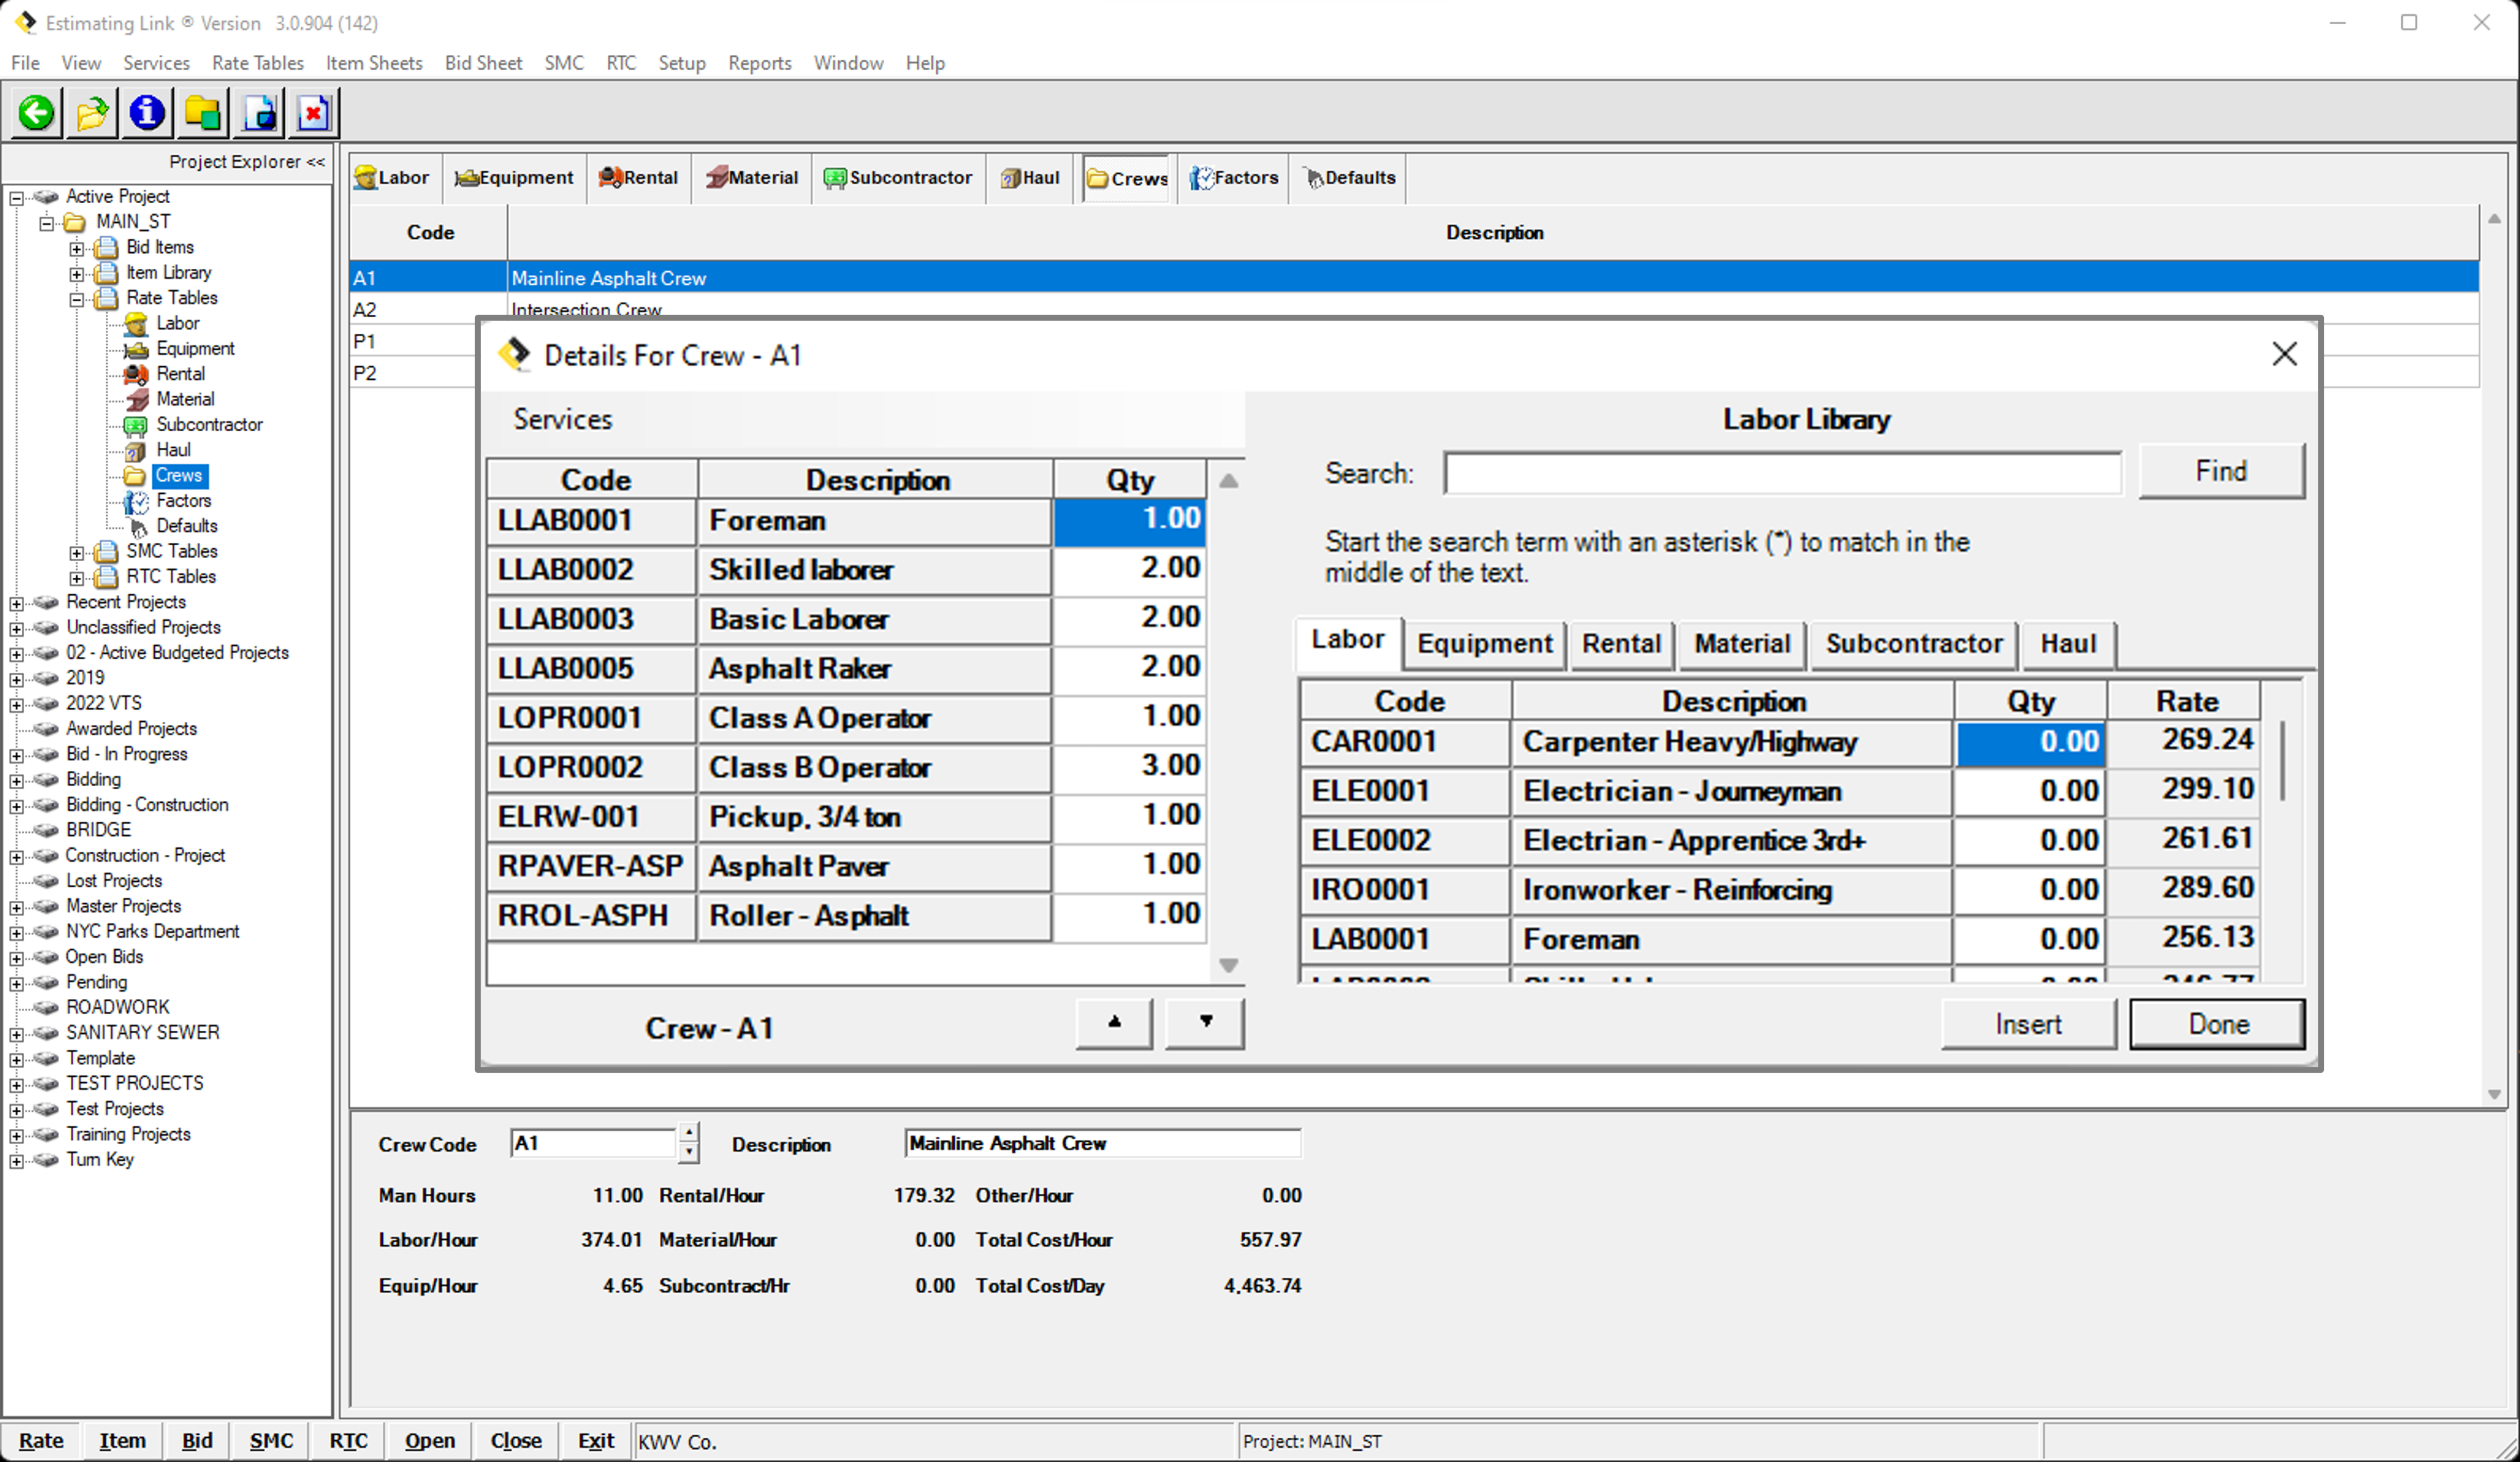Viewport: 2520px width, 1462px height.
Task: Select Defaults icon in Rate Tables tree
Action: tap(138, 526)
